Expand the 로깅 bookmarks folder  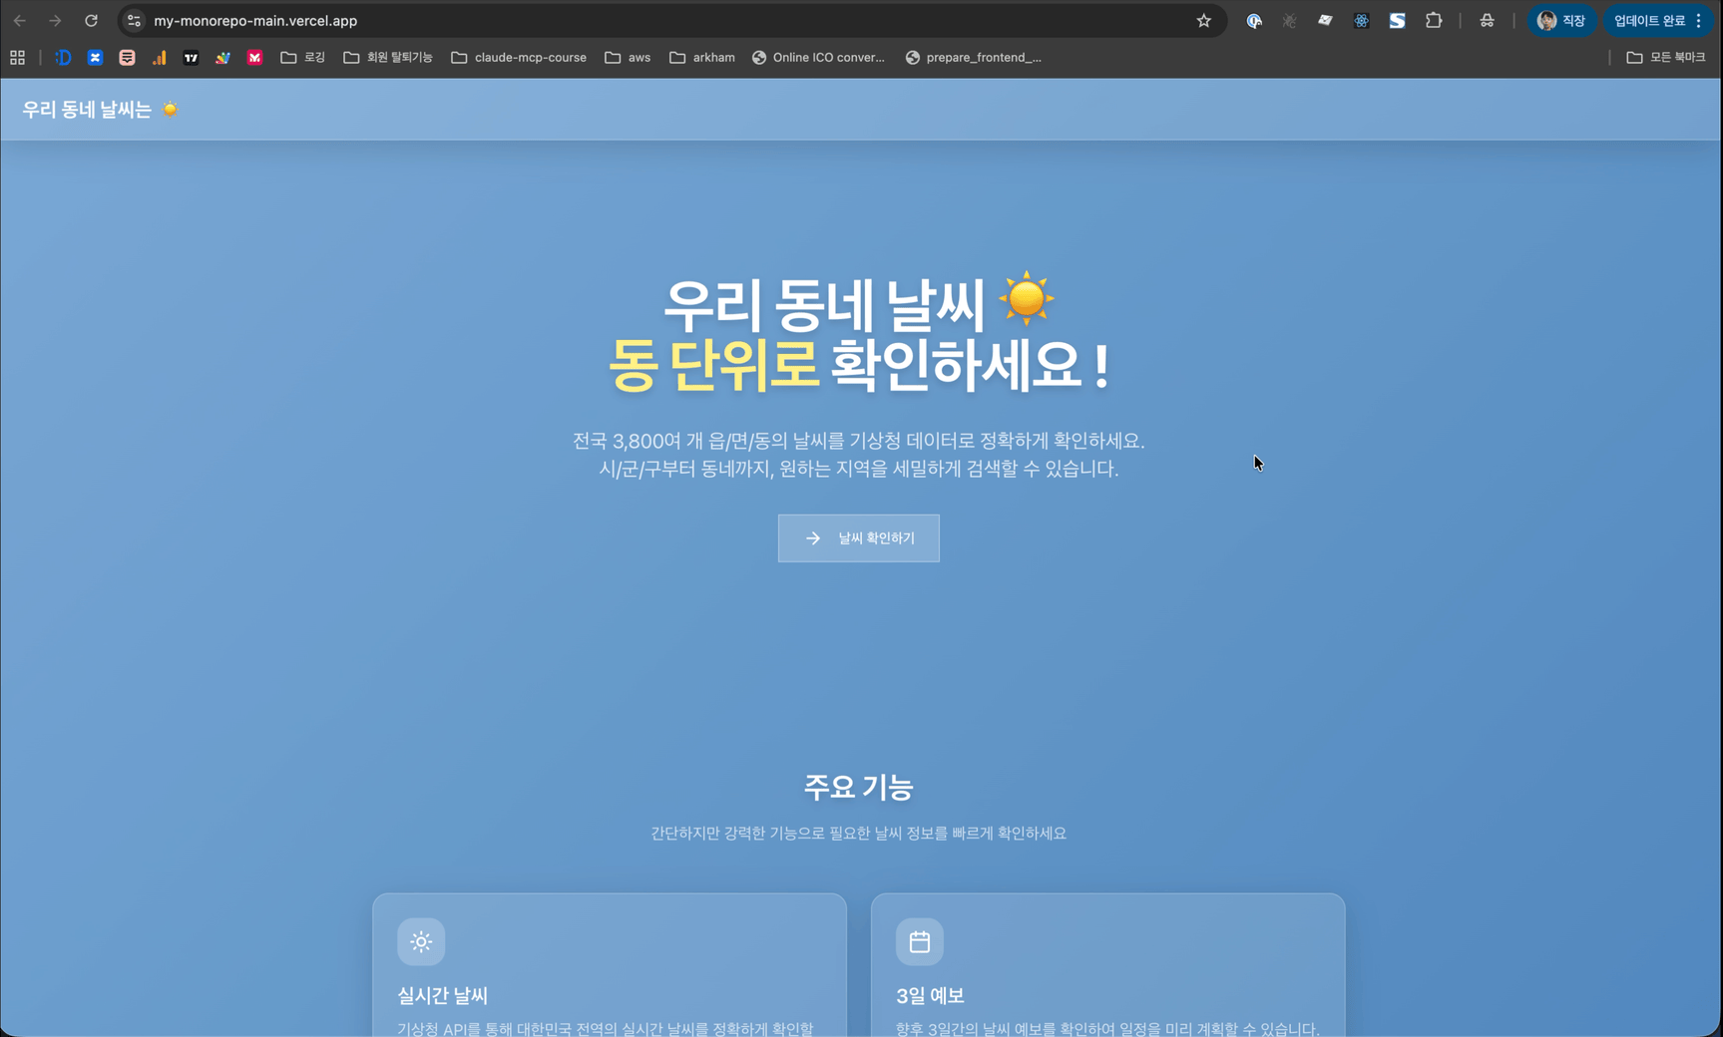[302, 57]
